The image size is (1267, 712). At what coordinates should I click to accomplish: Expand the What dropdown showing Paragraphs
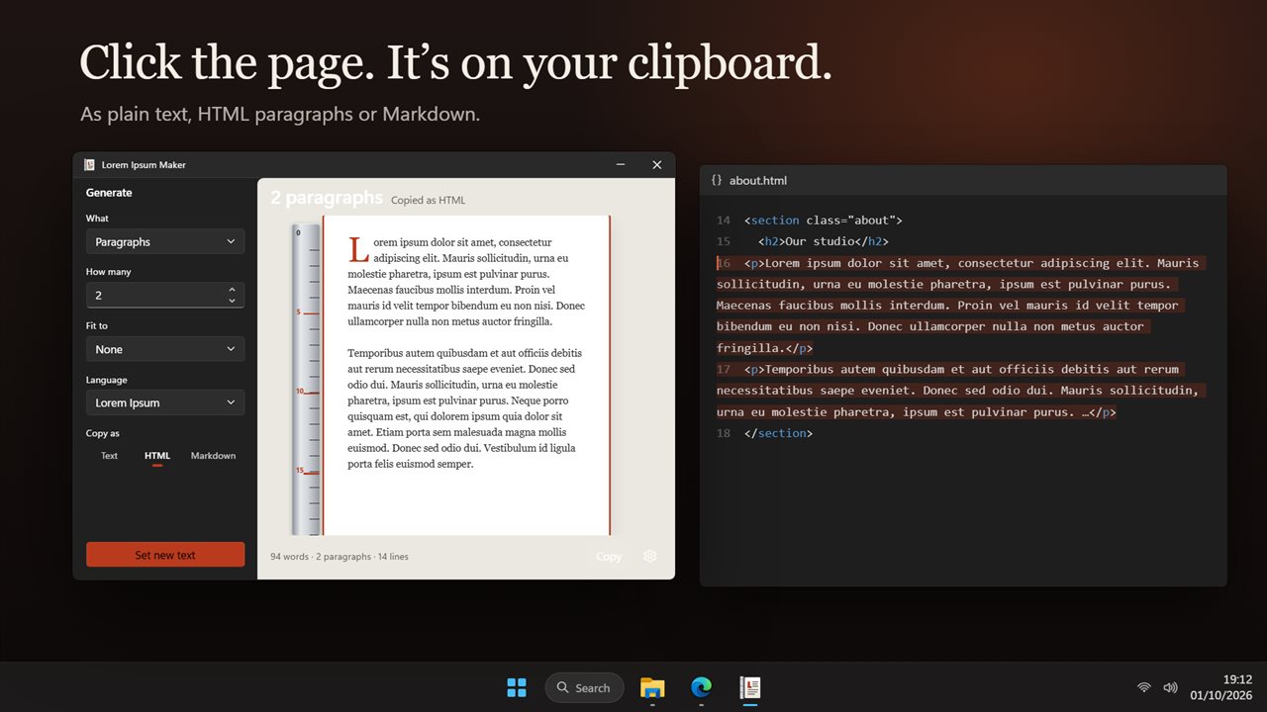pos(165,241)
